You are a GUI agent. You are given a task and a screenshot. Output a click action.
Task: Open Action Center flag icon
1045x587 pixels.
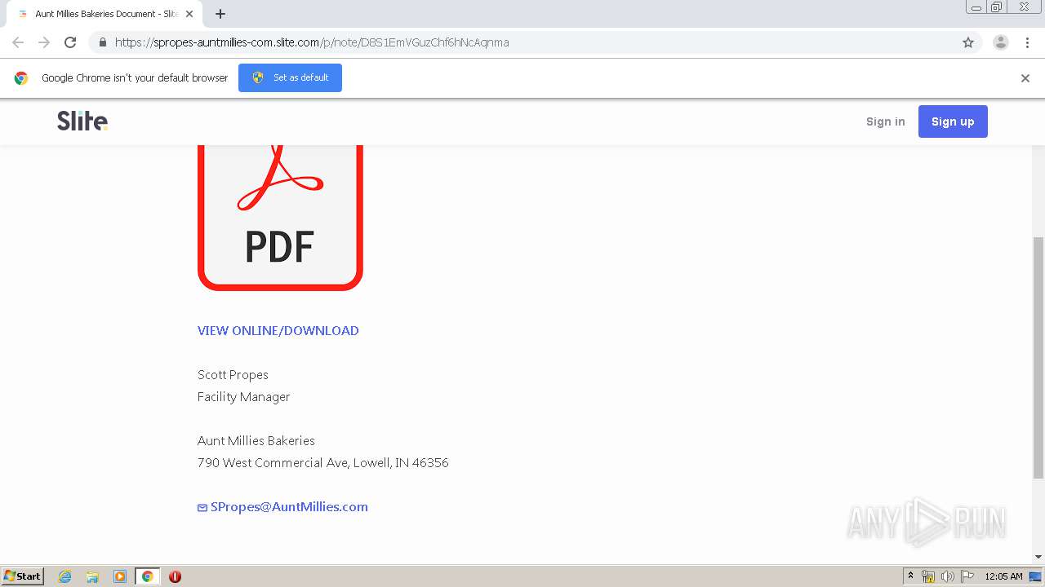967,576
